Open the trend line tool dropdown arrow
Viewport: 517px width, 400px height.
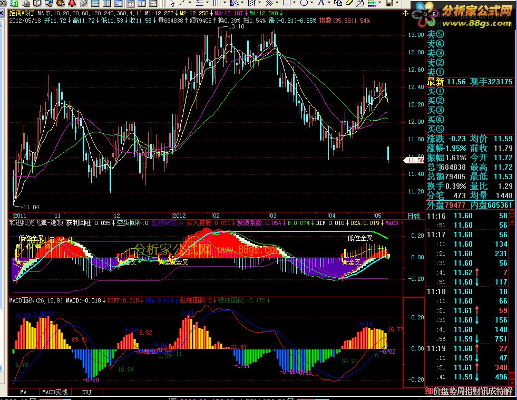190,3
